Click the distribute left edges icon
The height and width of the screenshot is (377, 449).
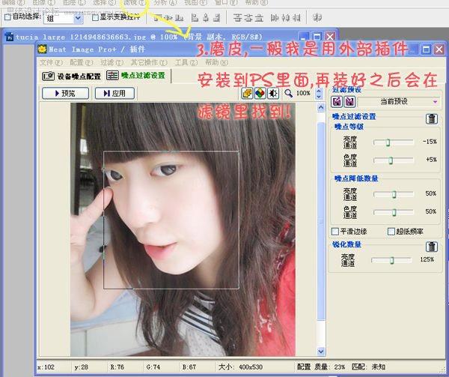point(275,18)
